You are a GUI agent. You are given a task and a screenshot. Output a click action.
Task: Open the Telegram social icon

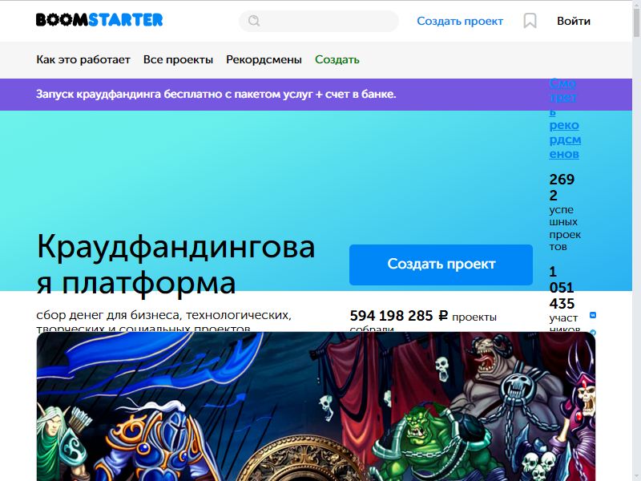pyautogui.click(x=593, y=333)
